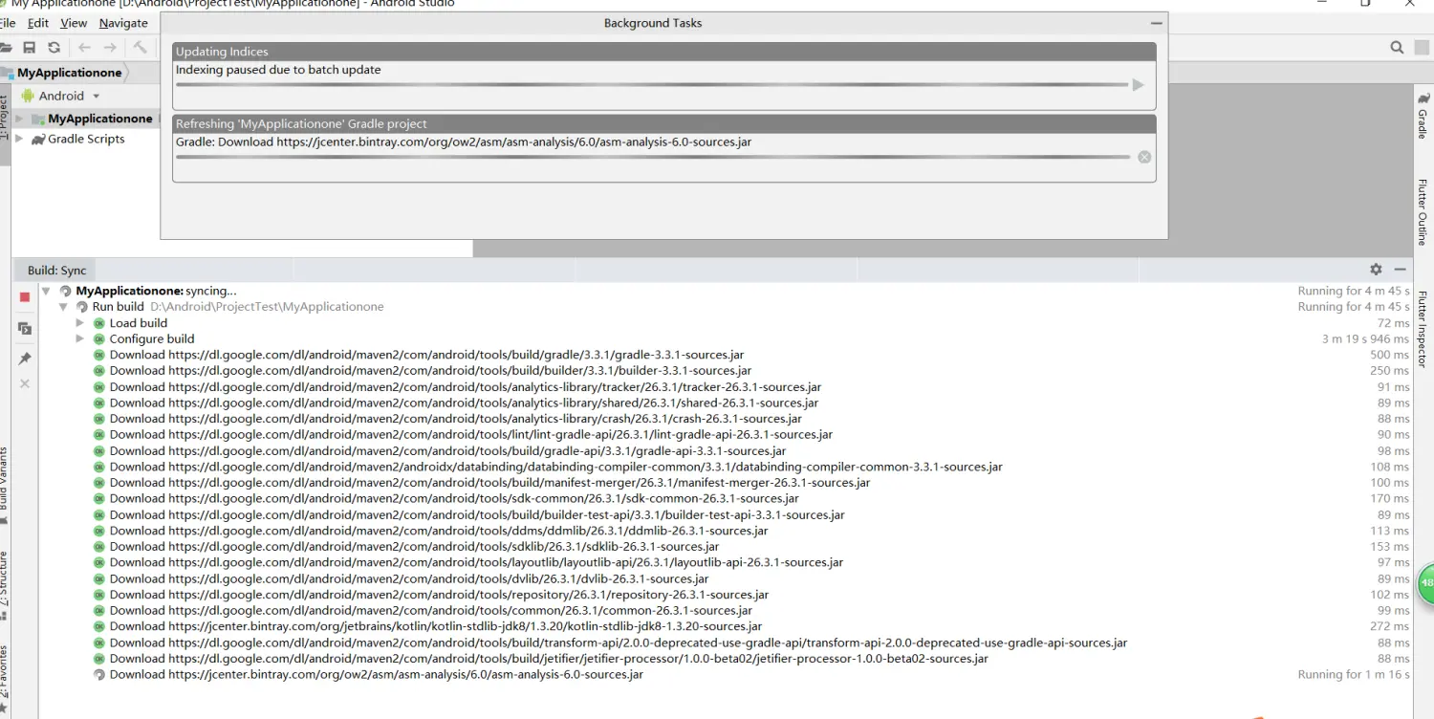Open Build panel settings gear
Screen dimensions: 1434x719
1376,270
